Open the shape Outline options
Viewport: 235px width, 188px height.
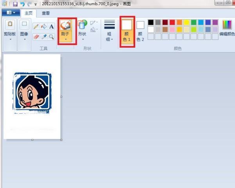tap(94, 23)
